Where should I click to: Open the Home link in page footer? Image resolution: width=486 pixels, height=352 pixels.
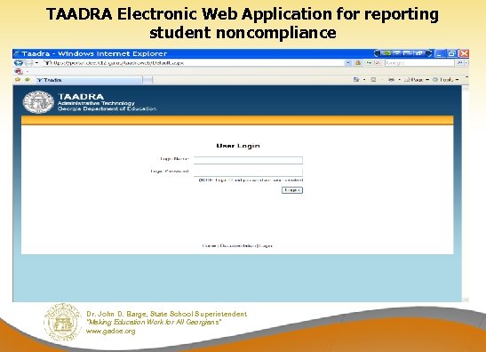tap(209, 245)
